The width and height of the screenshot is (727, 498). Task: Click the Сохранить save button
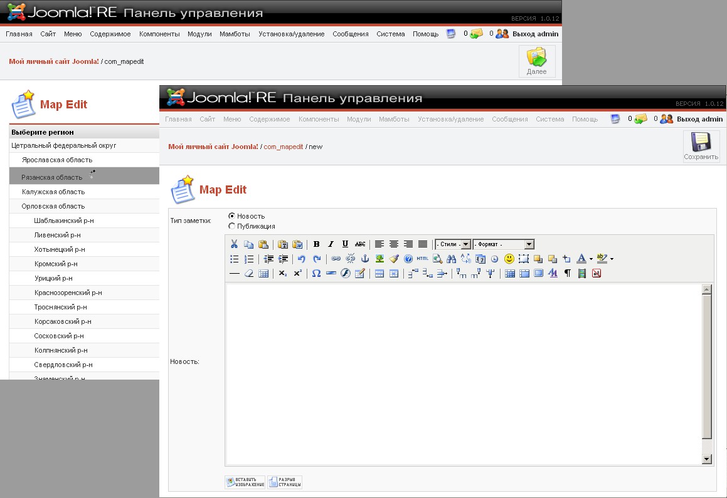701,146
